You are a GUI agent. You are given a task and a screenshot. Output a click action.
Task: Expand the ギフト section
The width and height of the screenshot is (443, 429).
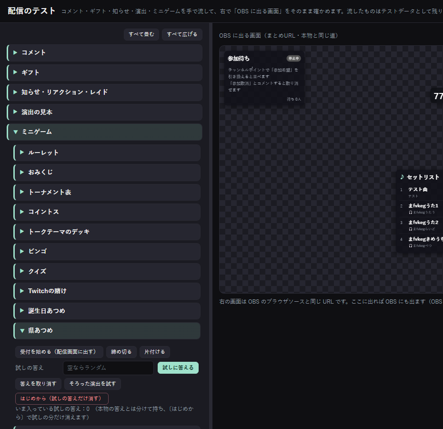(104, 72)
